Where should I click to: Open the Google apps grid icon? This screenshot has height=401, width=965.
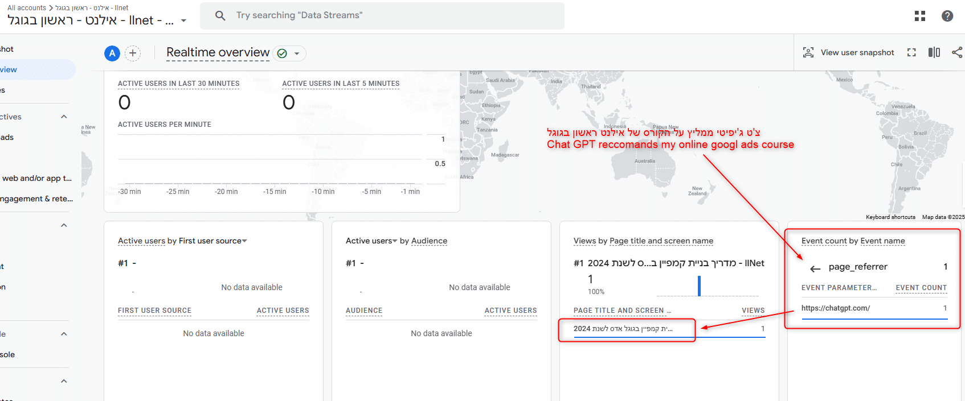919,16
